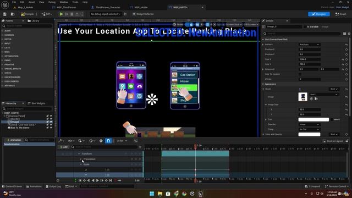This screenshot has height=198, width=352.
Task: Enable the Is Variable checkbox
Action: click(305, 27)
